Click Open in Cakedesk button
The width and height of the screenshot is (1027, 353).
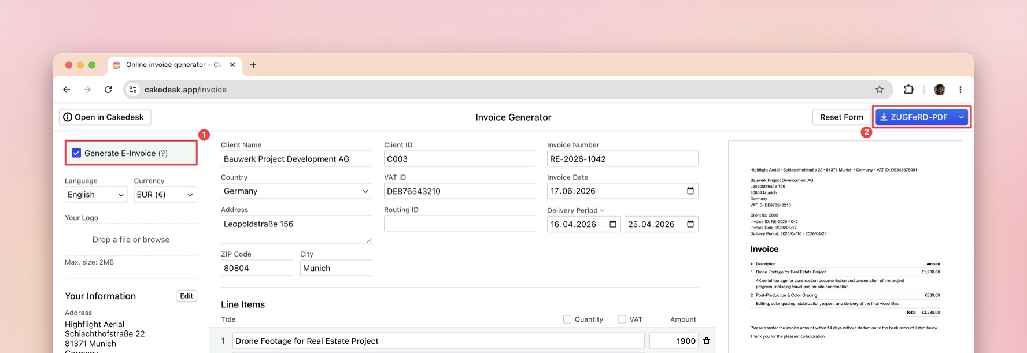pyautogui.click(x=105, y=117)
